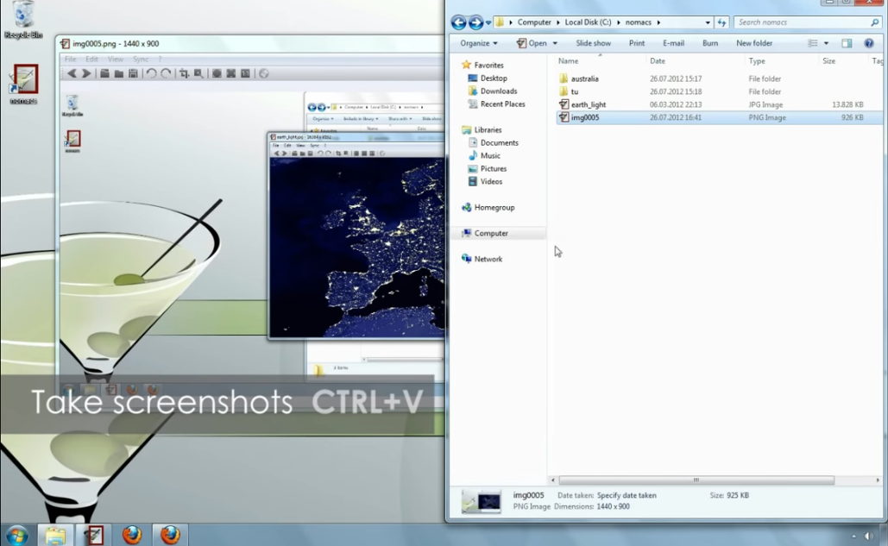Show image at 1:1 size in nomacs
The image size is (888, 546).
click(245, 73)
